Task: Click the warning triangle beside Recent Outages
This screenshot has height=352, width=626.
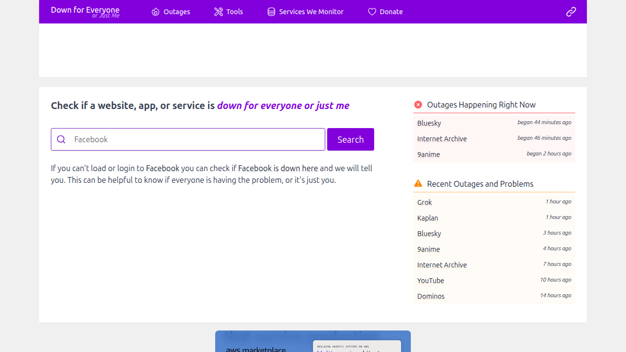Action: point(418,183)
